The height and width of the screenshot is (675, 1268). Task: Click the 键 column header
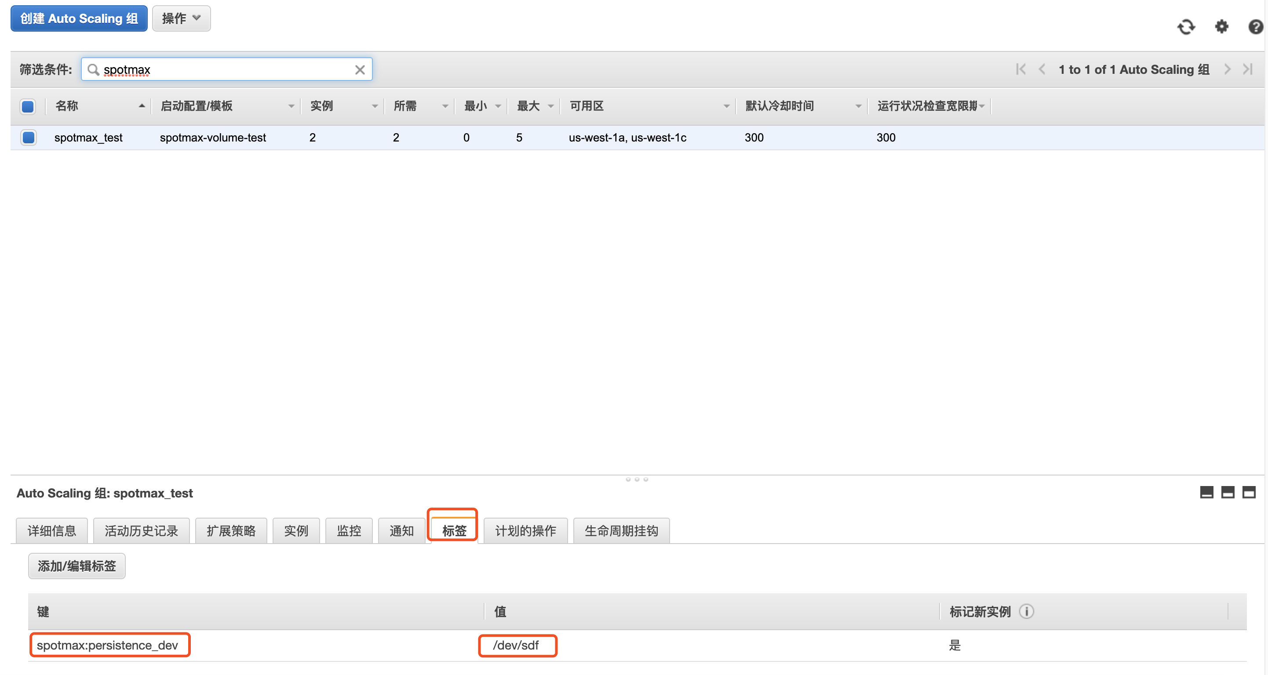[44, 612]
